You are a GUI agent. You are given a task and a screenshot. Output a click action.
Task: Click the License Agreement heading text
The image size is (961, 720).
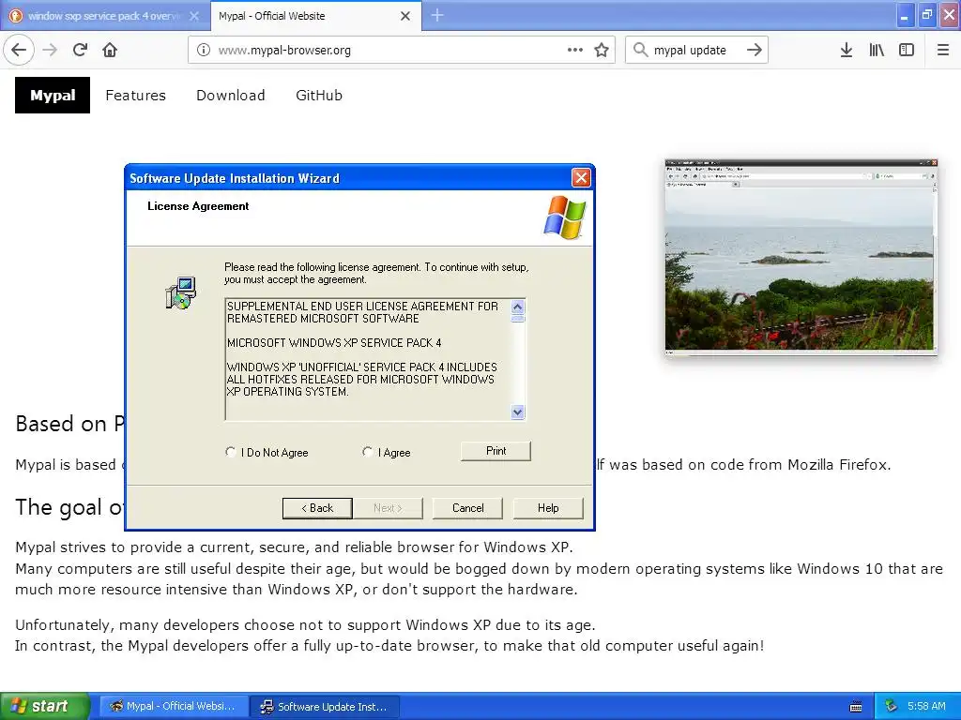pos(198,206)
